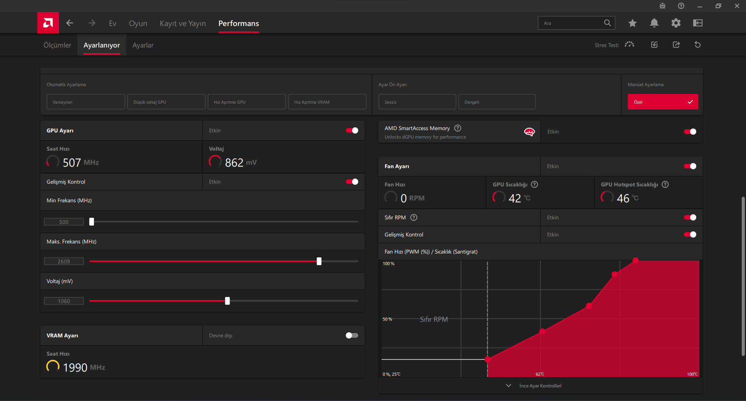746x401 pixels.
Task: Open notifications bell icon
Action: [654, 23]
